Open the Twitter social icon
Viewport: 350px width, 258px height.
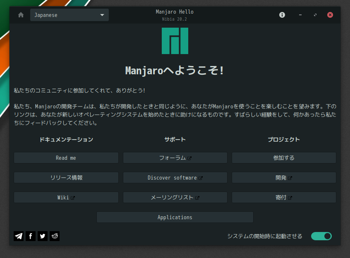point(43,236)
